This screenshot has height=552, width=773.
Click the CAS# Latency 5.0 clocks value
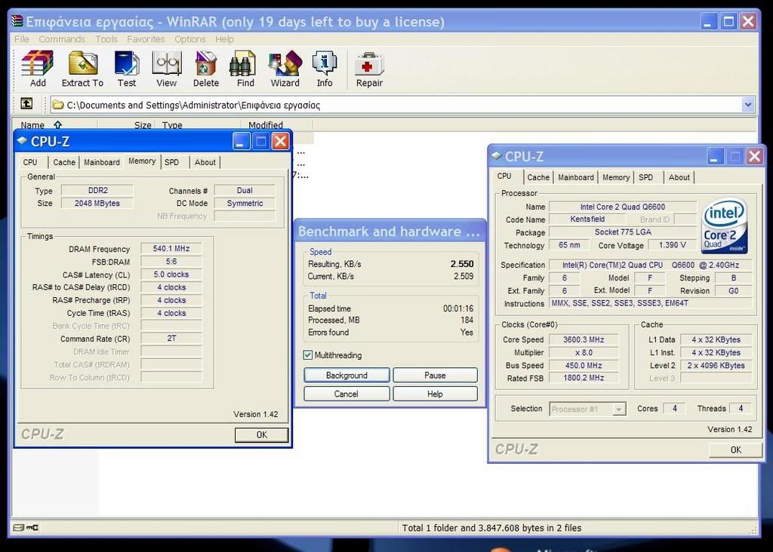[171, 274]
